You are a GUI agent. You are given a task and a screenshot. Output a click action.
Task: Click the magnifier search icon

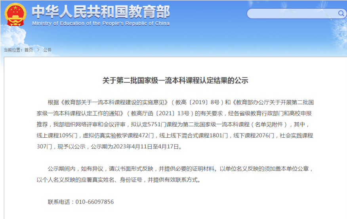pyautogui.click(x=341, y=13)
